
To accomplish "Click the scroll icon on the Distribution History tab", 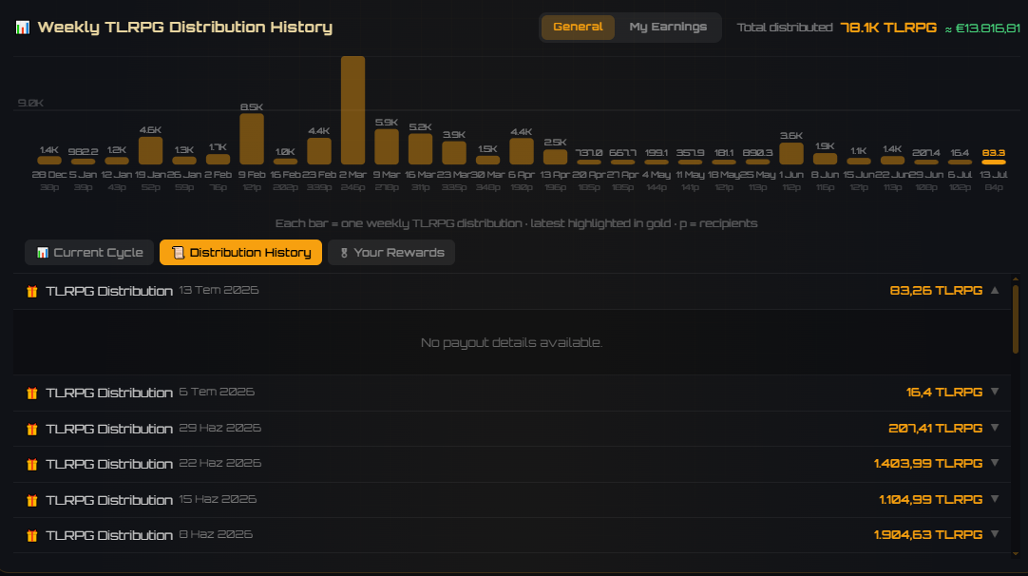I will point(178,253).
